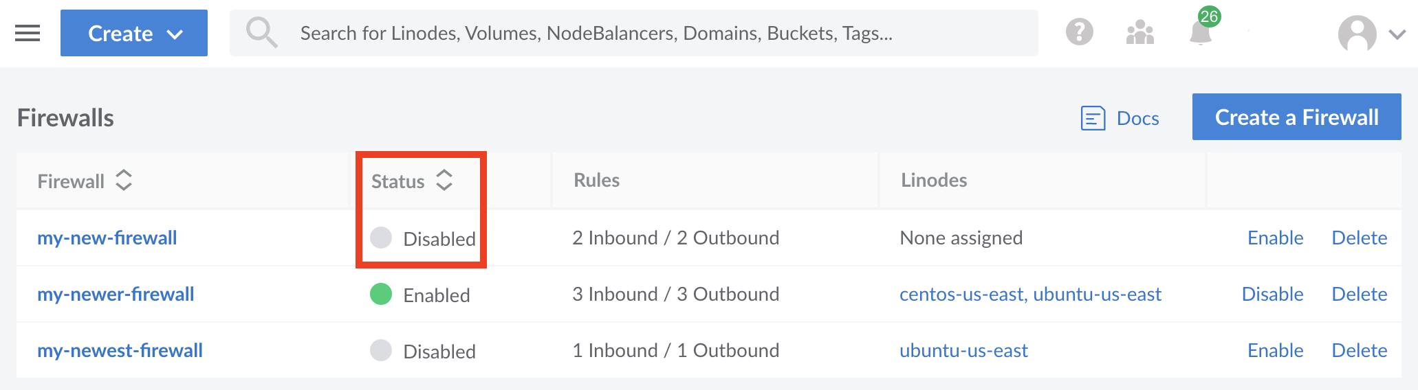Screen dimensions: 1418x390
Task: Enable my-new-firewall
Action: [x=1275, y=238]
